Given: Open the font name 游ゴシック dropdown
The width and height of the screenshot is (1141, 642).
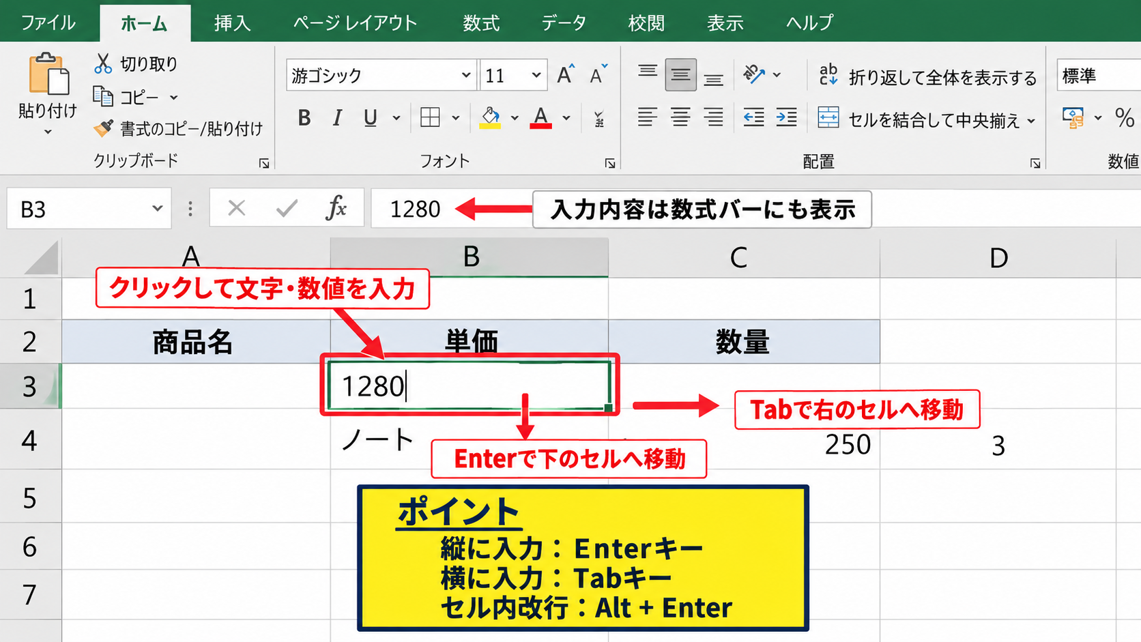Looking at the screenshot, I should [465, 75].
